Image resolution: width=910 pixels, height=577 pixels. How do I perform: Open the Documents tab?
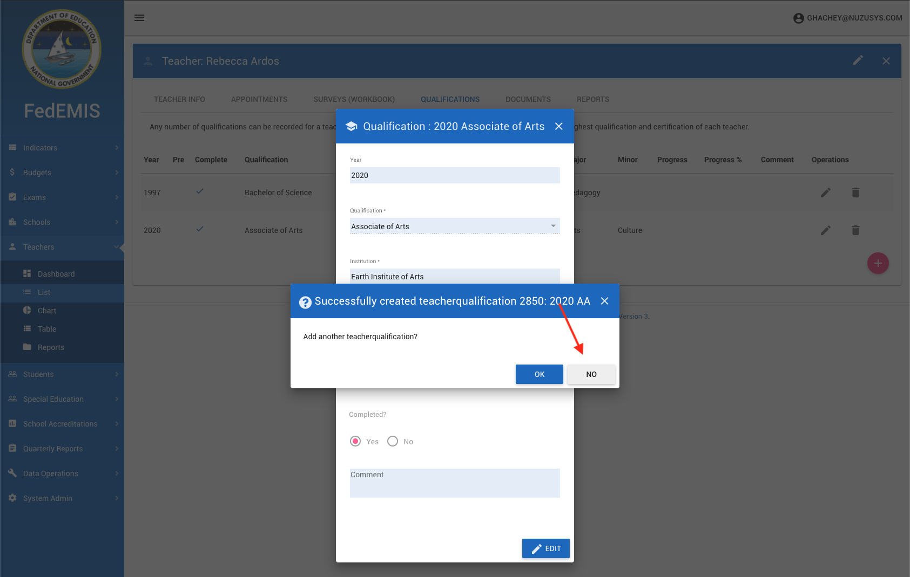(x=528, y=99)
